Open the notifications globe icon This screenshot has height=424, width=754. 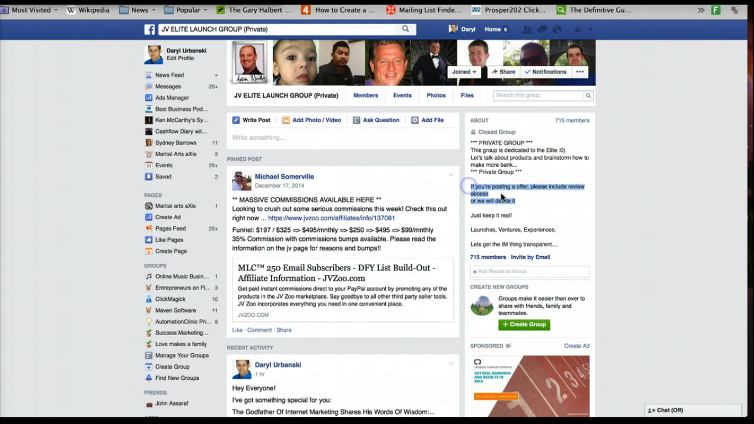click(x=557, y=30)
